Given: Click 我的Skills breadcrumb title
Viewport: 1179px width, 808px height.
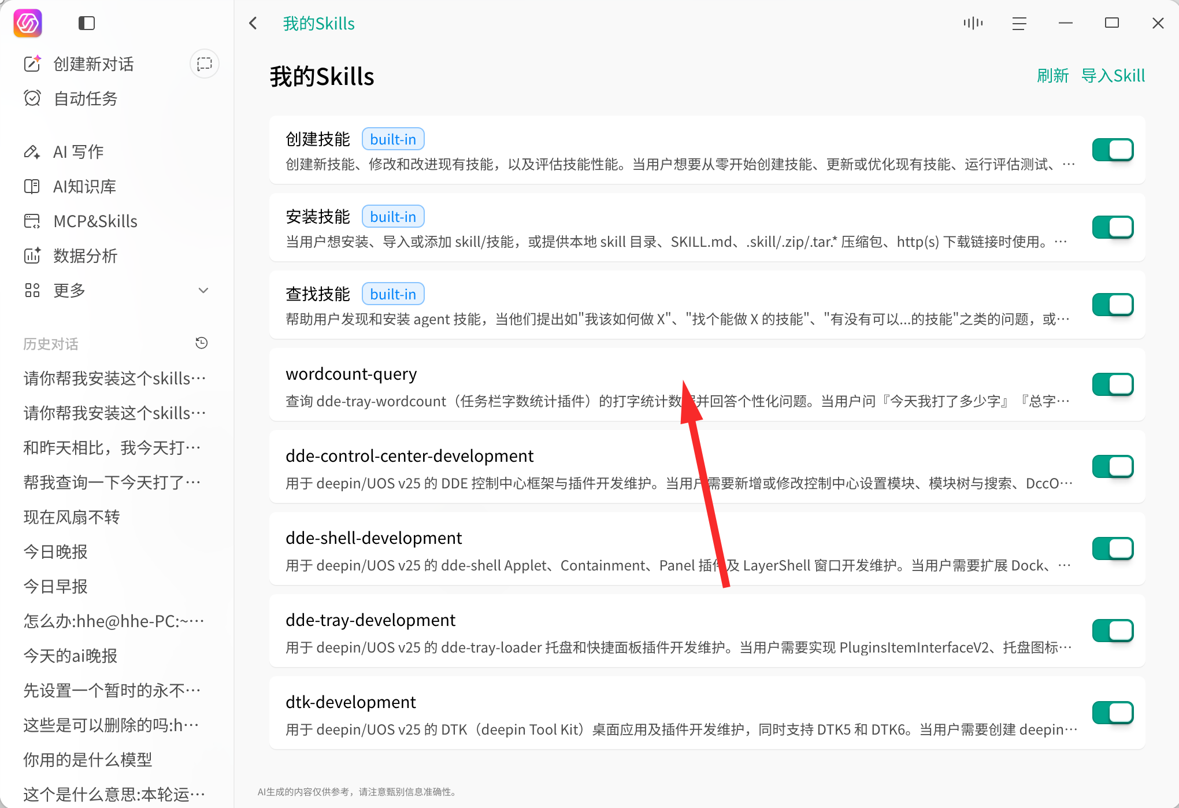Looking at the screenshot, I should coord(318,24).
